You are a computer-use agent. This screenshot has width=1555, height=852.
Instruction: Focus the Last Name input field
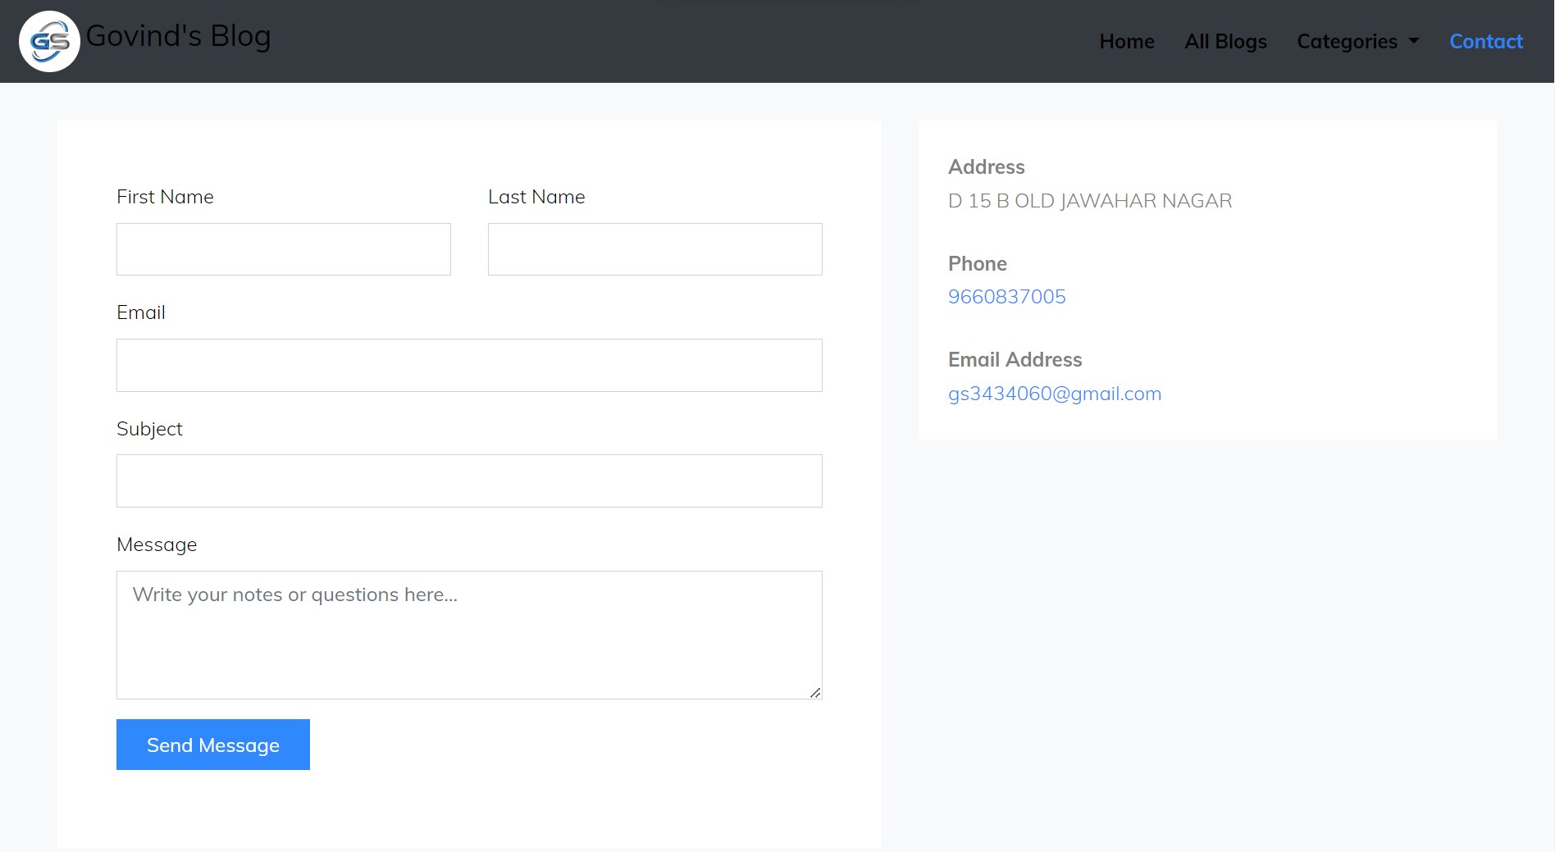point(655,249)
